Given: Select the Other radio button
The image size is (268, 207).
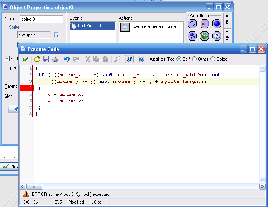Looking at the screenshot, I should tap(194, 59).
